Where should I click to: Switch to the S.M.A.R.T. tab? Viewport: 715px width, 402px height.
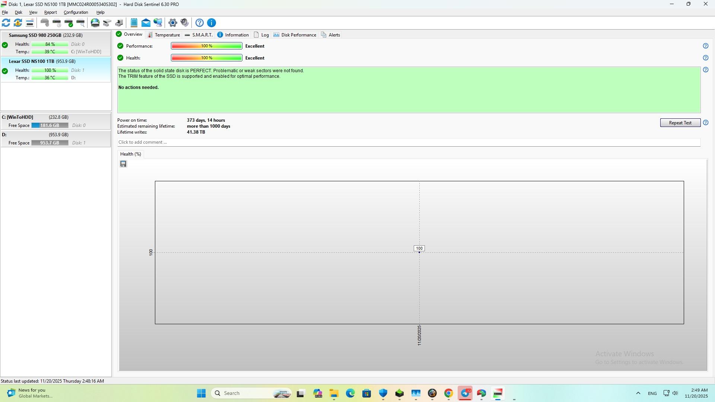[x=199, y=35]
